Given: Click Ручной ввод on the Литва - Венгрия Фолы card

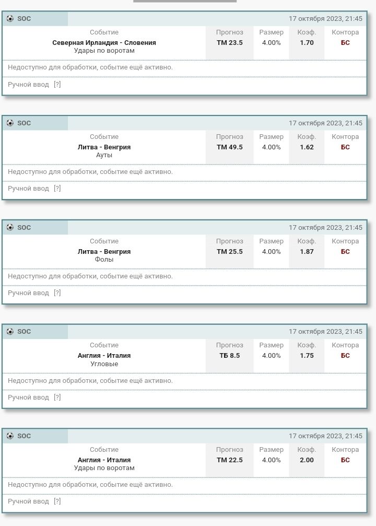Looking at the screenshot, I should click(28, 293).
